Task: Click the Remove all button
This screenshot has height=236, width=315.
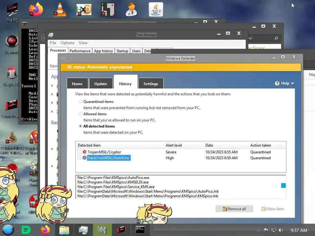Action: coord(234,209)
